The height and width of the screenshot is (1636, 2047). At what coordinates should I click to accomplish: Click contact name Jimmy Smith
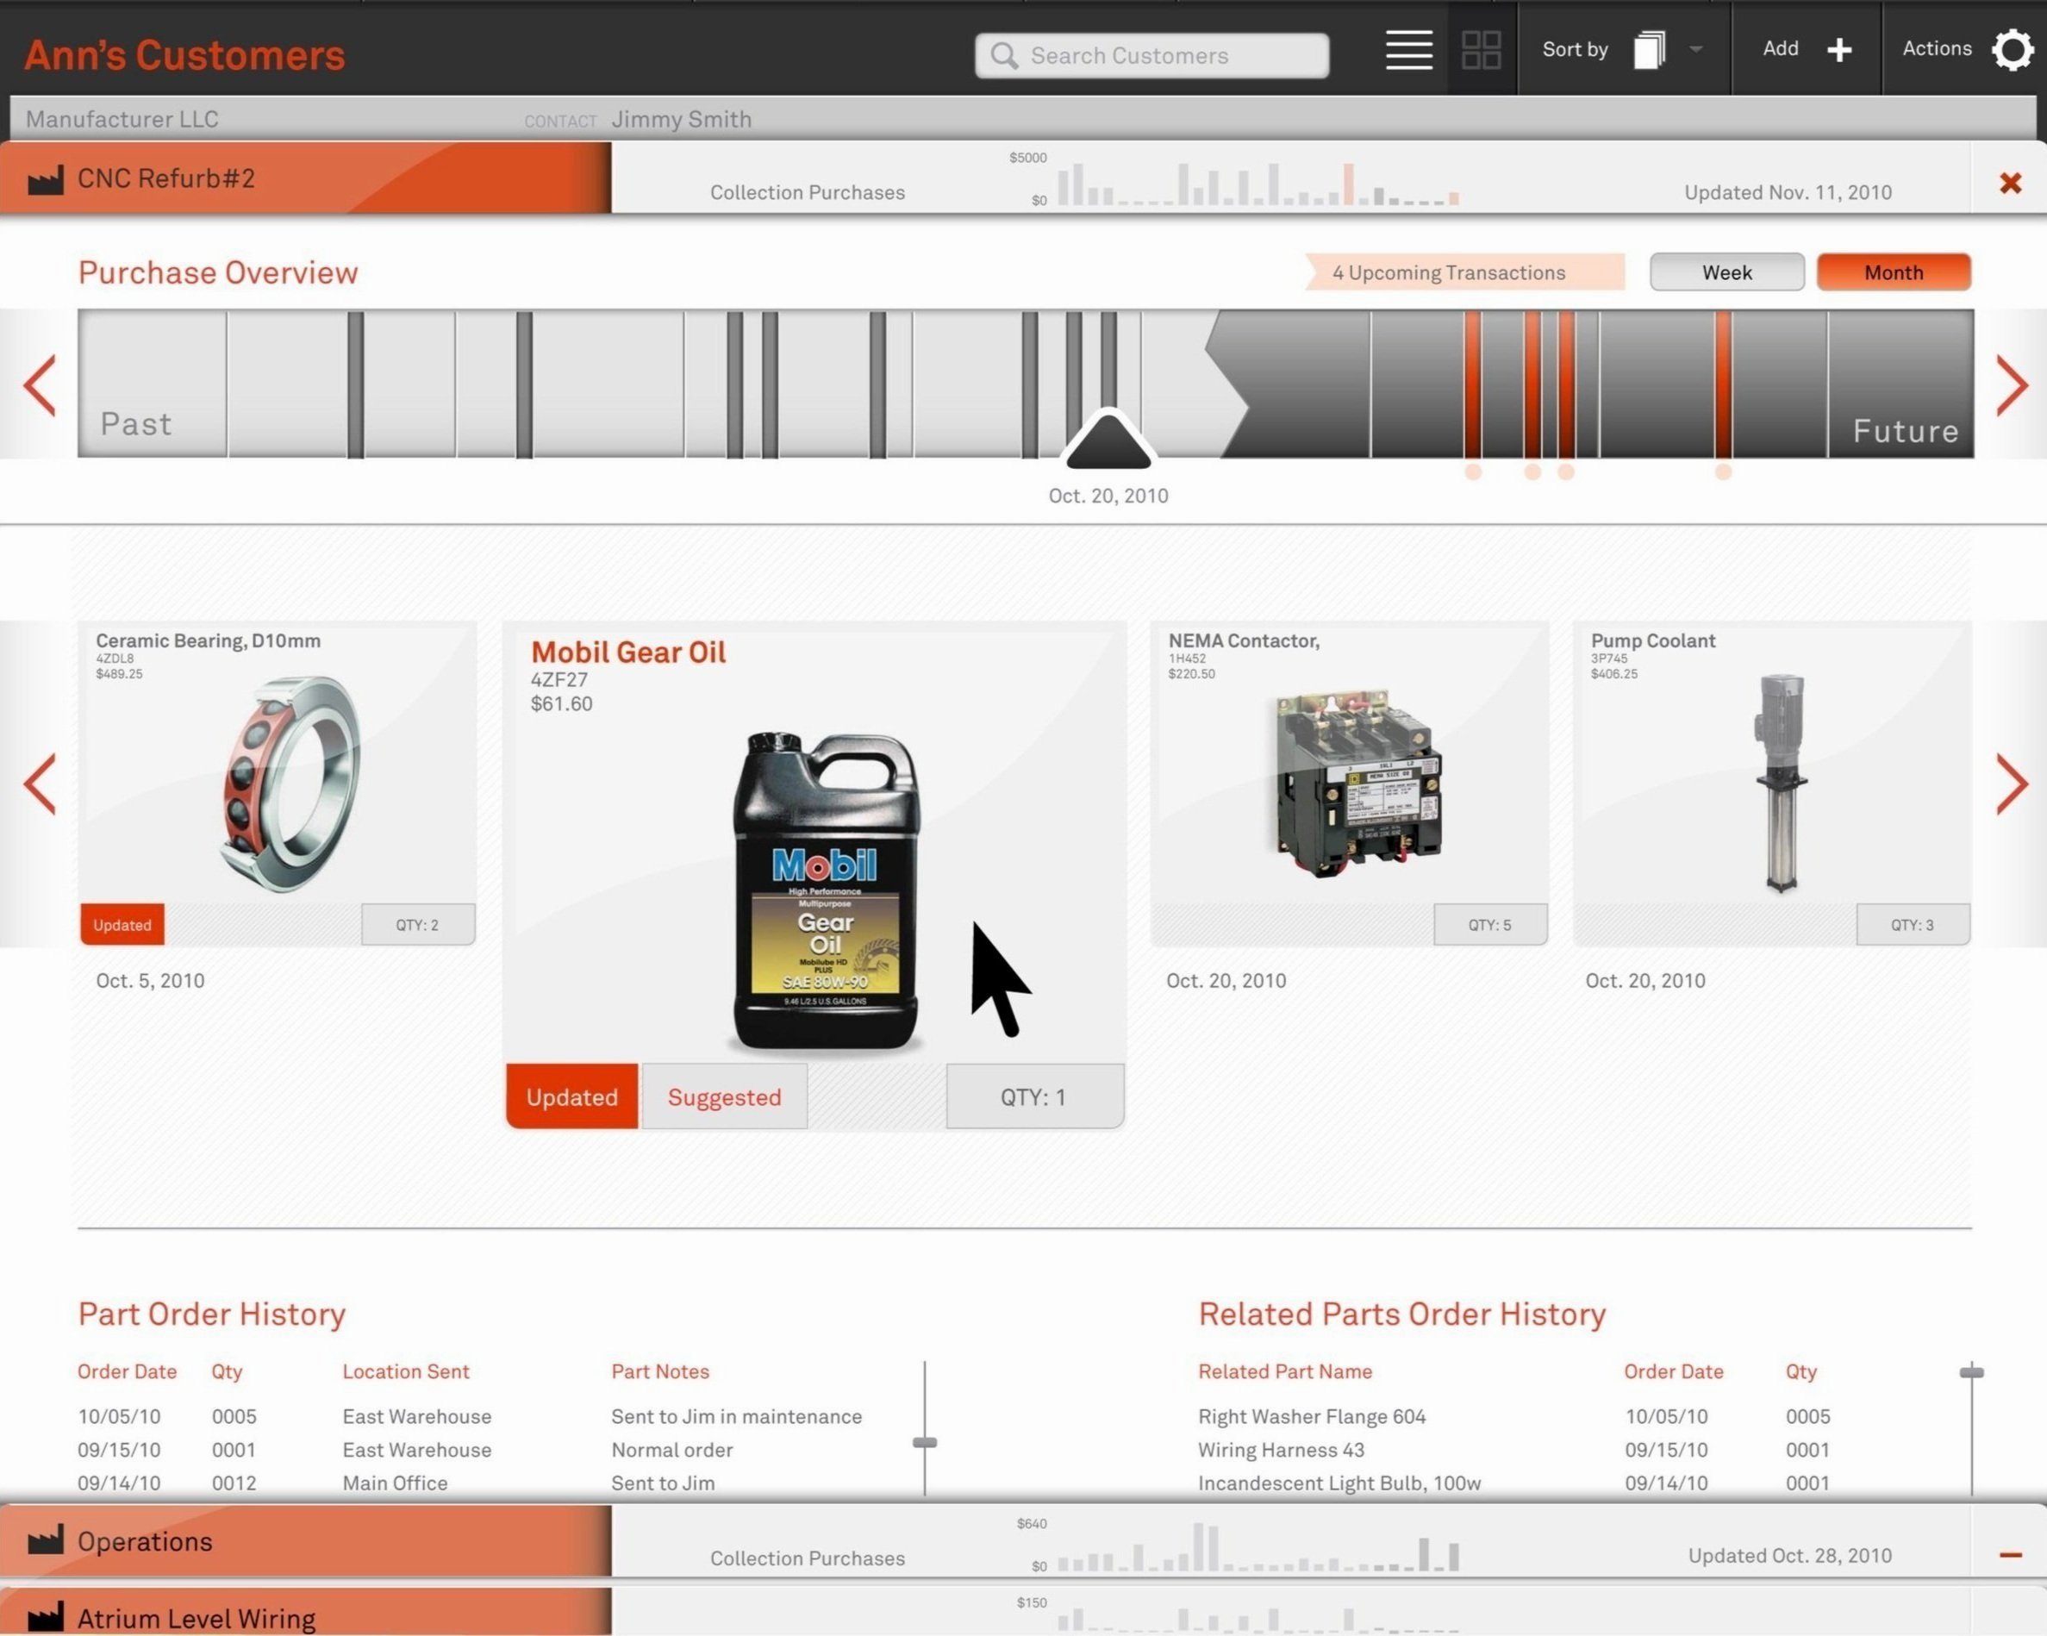coord(681,119)
